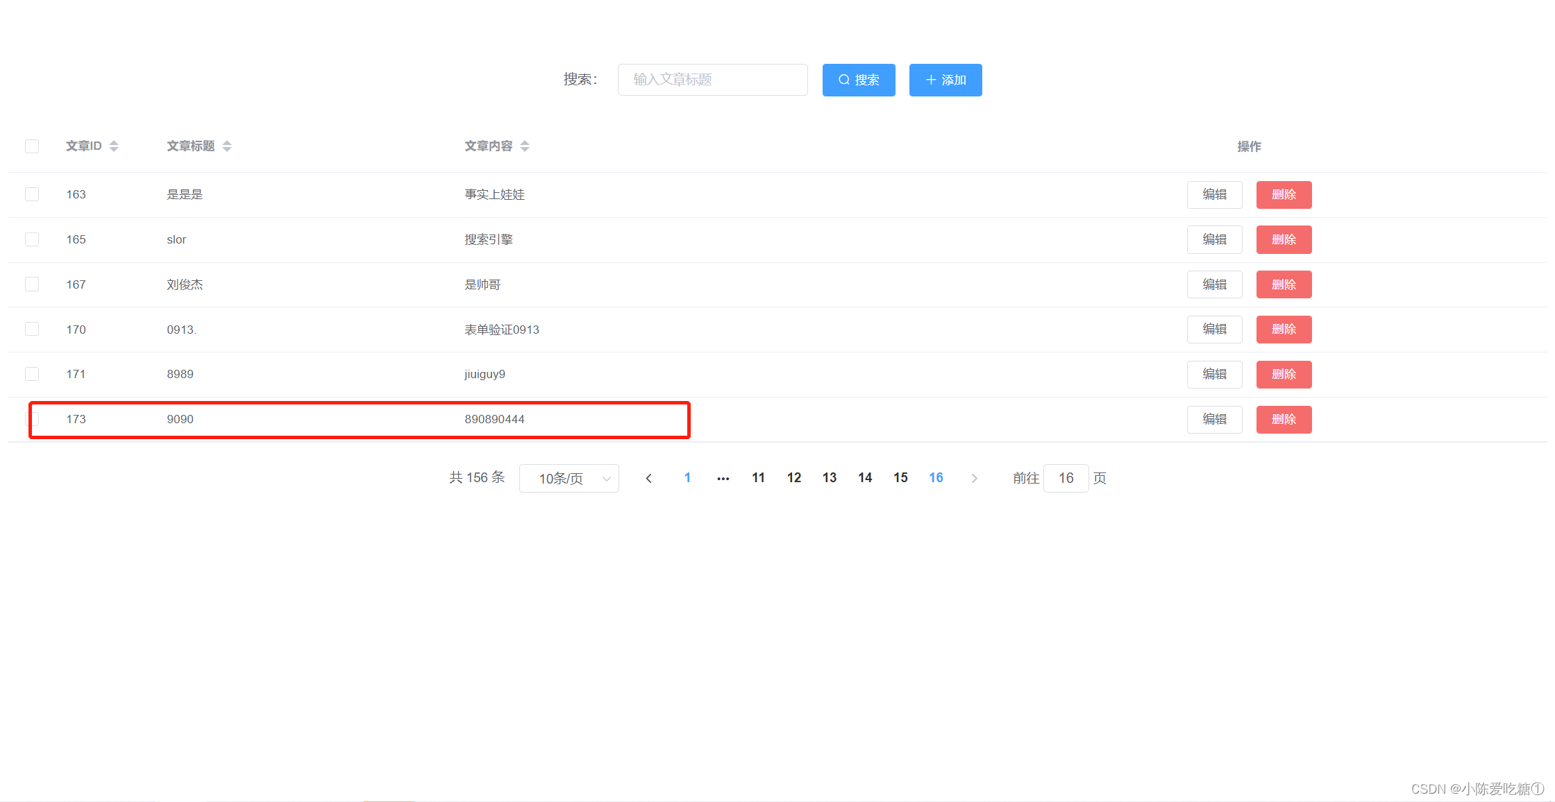The image size is (1555, 802).
Task: Delete the 刘俊杰 article row
Action: coord(1284,284)
